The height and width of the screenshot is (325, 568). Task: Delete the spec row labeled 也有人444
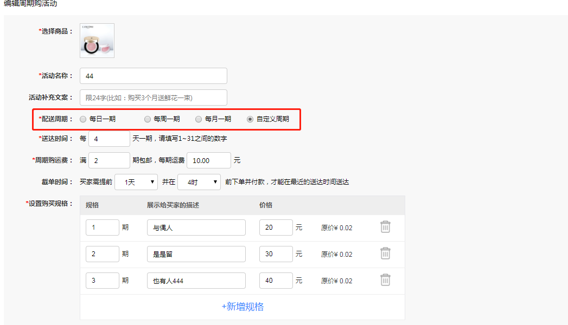[x=385, y=280]
